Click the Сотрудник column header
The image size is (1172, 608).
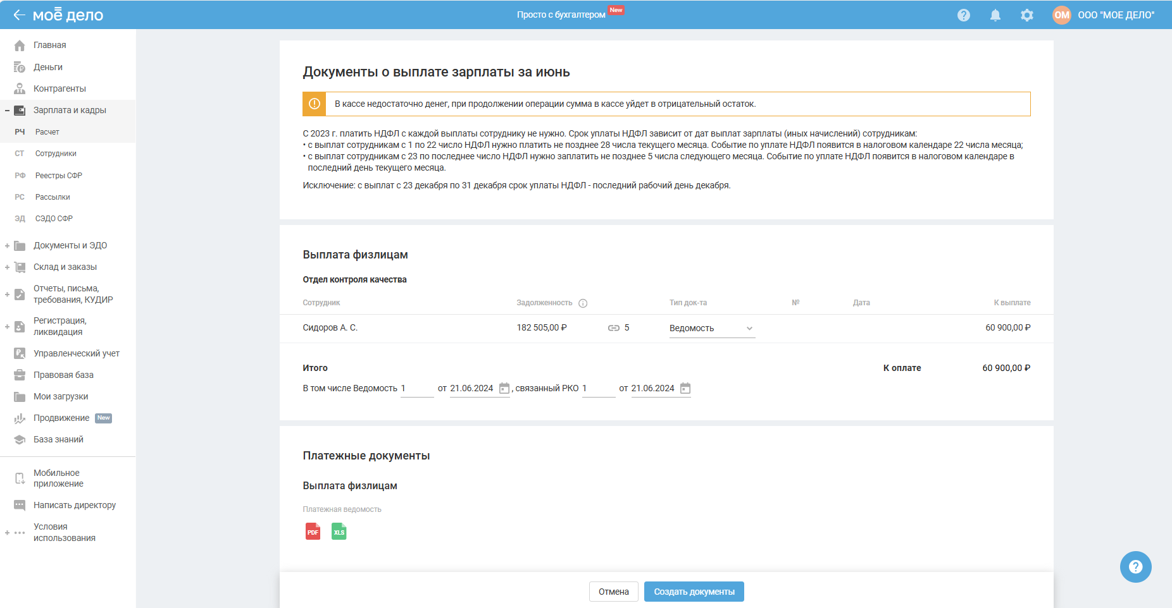(x=321, y=303)
